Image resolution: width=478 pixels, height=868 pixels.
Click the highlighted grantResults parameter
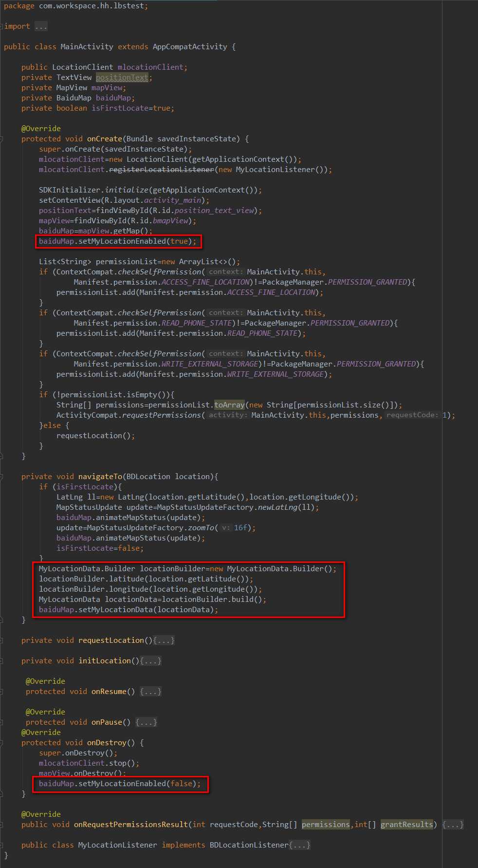click(406, 825)
